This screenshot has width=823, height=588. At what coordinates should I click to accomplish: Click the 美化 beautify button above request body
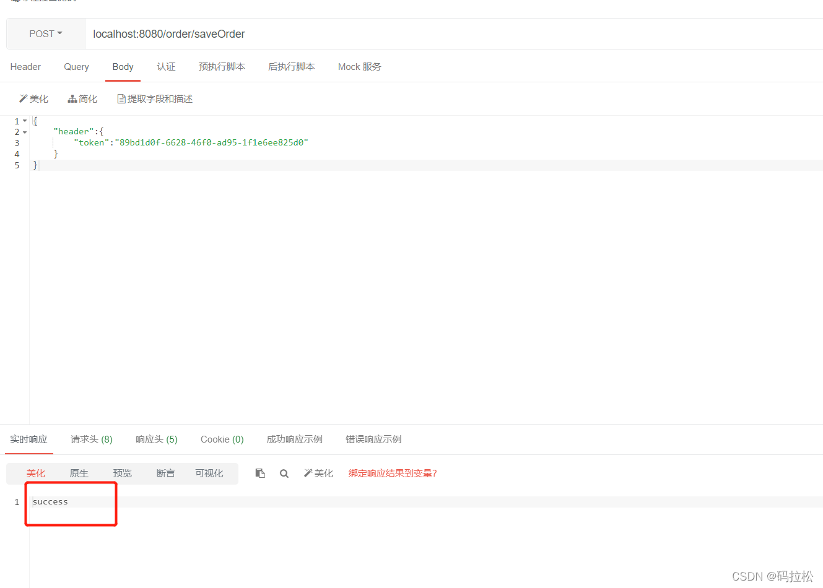pyautogui.click(x=33, y=99)
